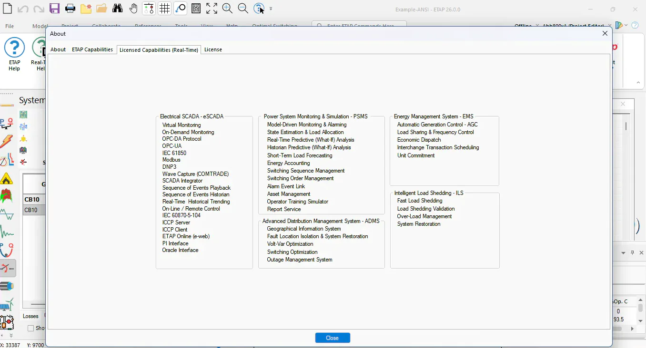
Task: Open the Losses tab below the table
Action: [31, 316]
